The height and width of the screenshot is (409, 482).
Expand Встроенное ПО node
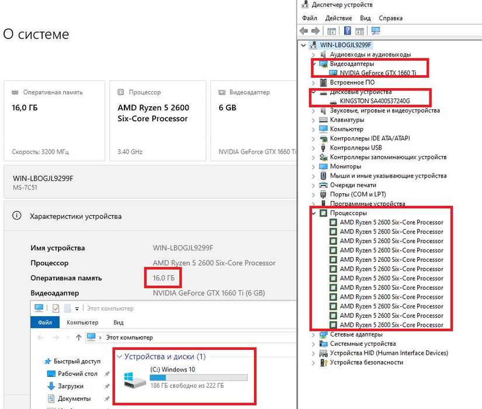313,83
